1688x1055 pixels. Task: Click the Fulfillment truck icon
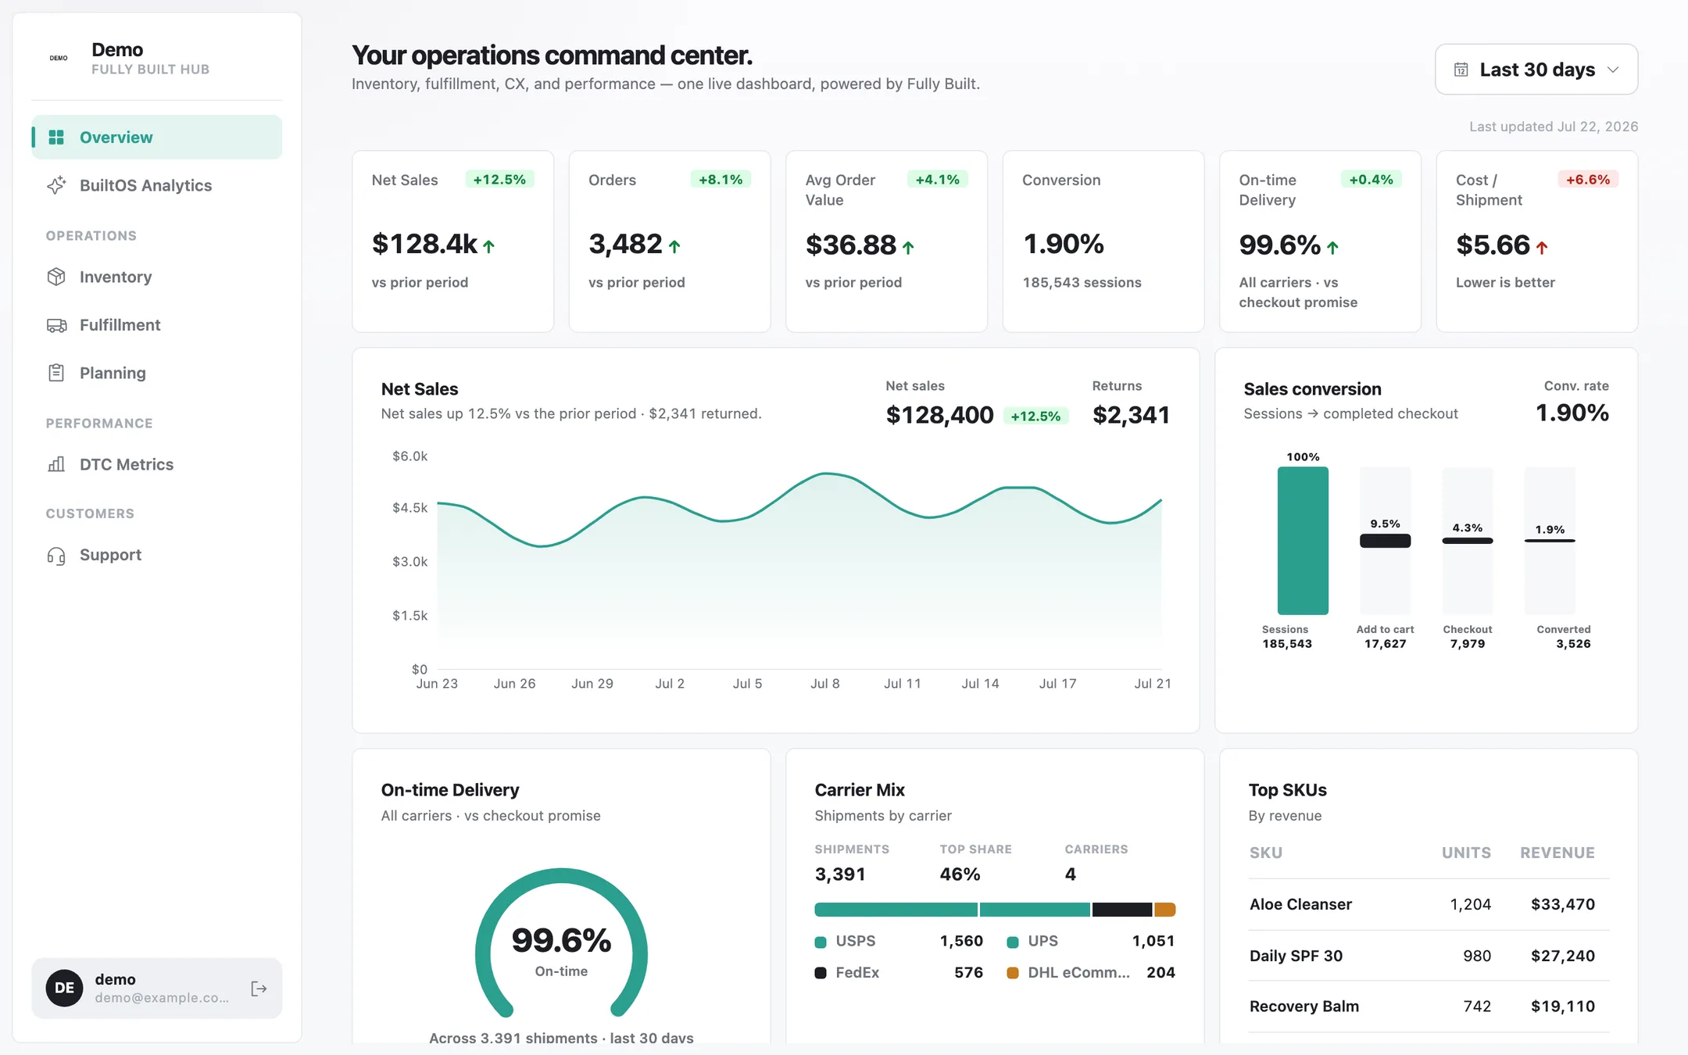point(56,325)
